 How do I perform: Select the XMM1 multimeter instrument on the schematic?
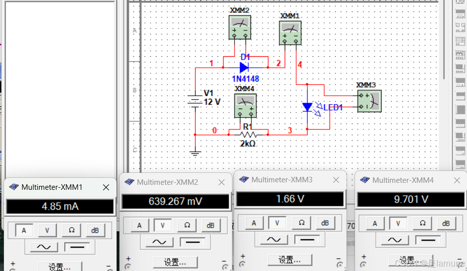tap(290, 33)
